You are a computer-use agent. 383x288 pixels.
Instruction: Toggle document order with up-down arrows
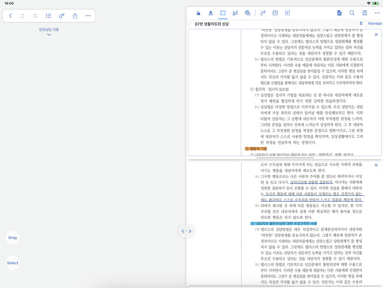pyautogui.click(x=361, y=24)
